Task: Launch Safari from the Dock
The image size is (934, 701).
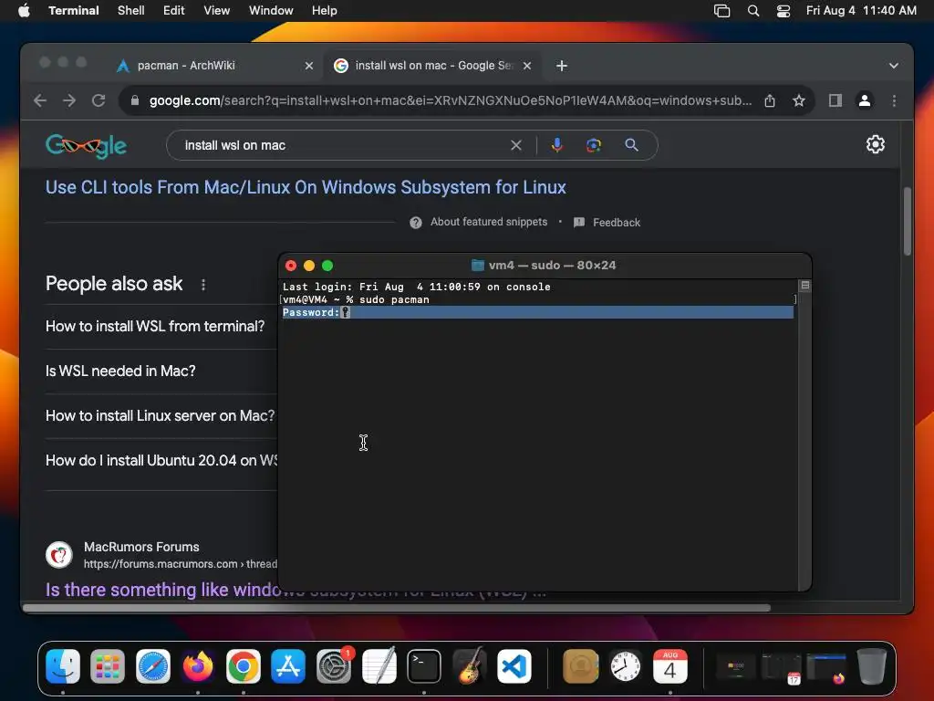Action: point(153,666)
